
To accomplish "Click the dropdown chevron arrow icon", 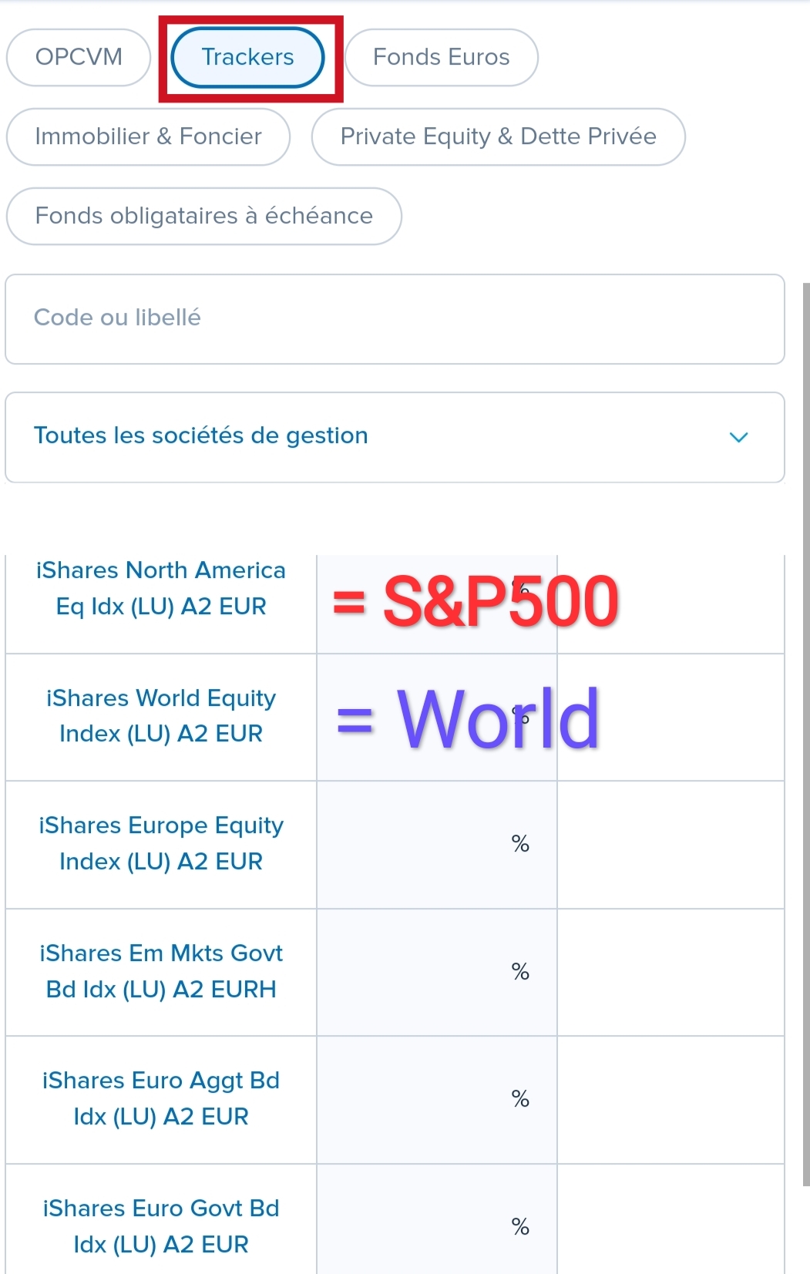I will 738,438.
